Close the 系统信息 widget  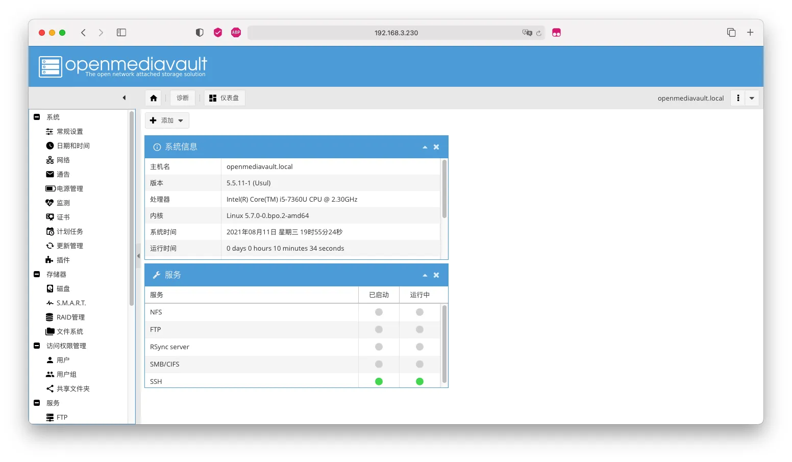pyautogui.click(x=436, y=147)
